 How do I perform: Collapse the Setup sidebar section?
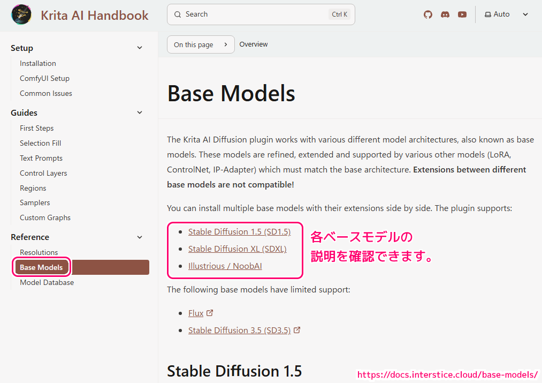(x=140, y=48)
